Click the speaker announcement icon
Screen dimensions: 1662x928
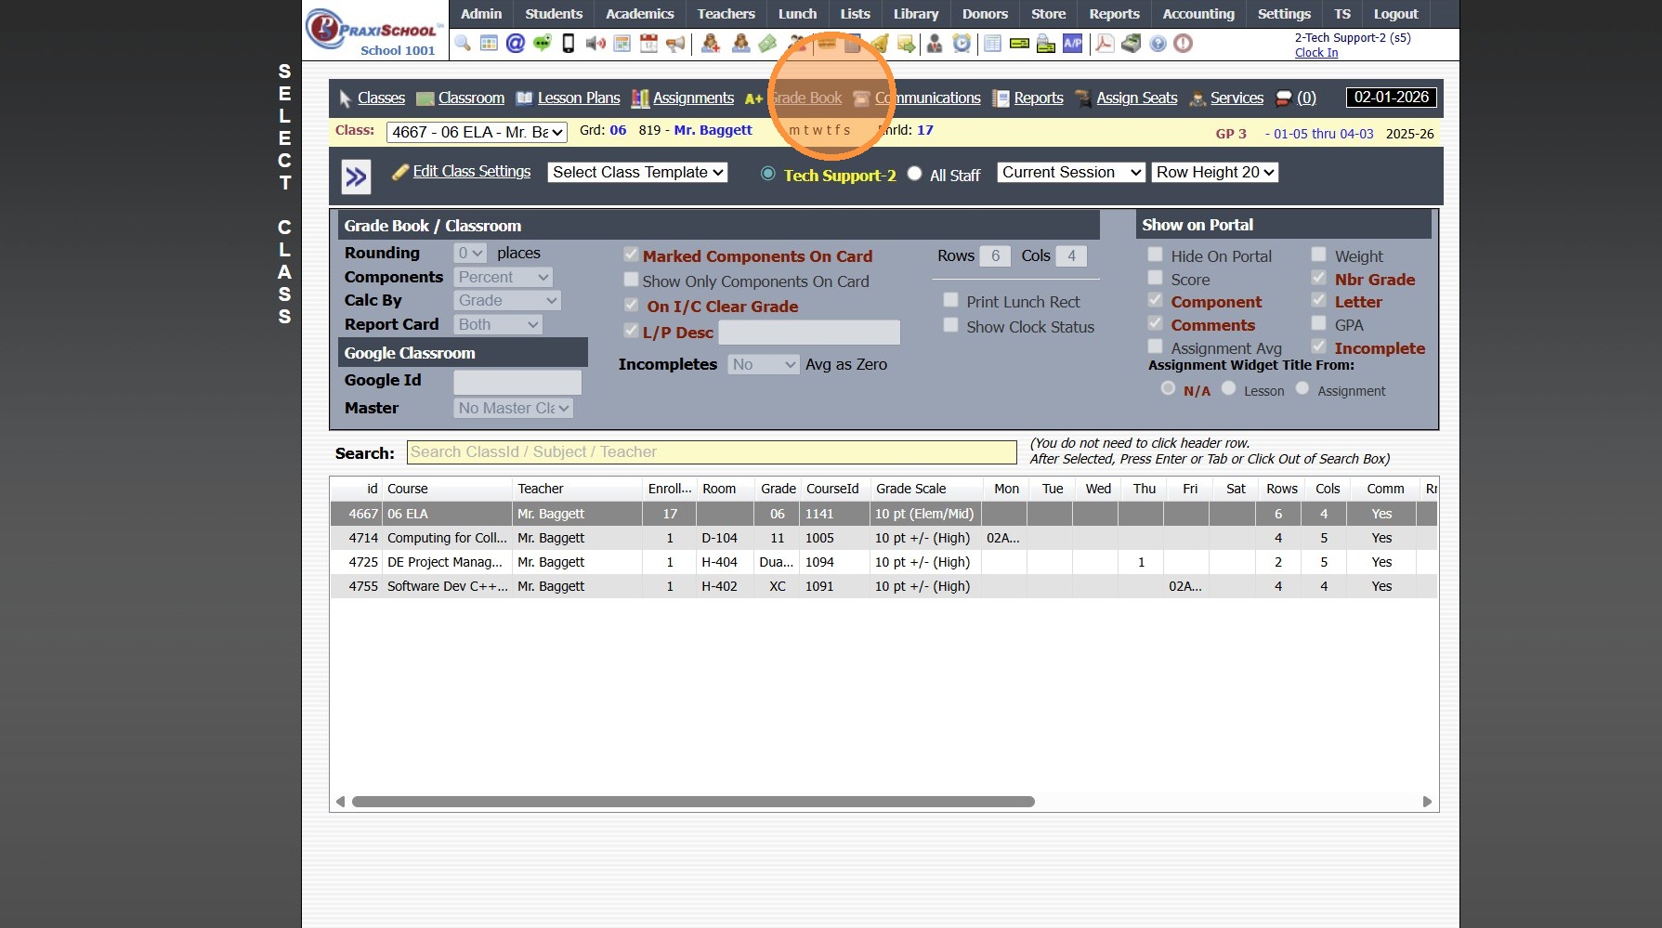point(595,44)
